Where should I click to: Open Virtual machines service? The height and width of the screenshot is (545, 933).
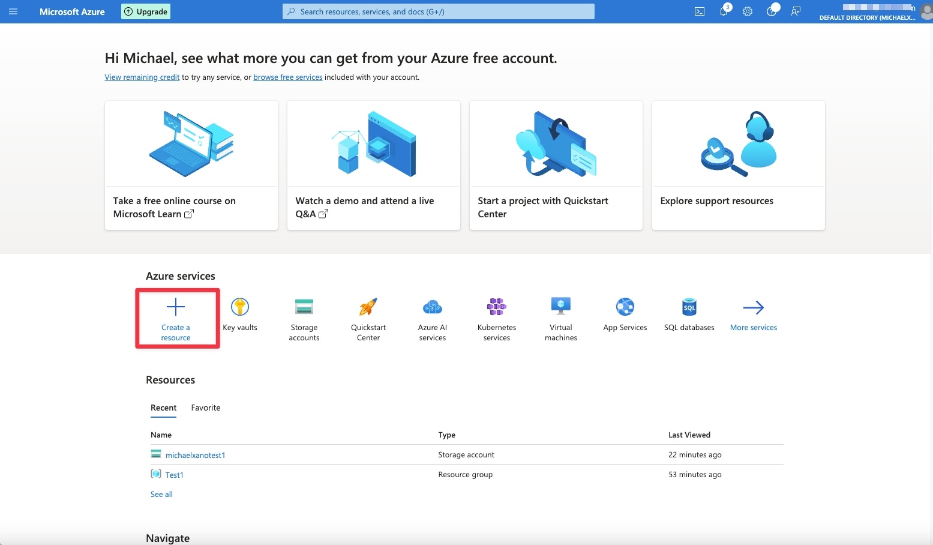561,319
